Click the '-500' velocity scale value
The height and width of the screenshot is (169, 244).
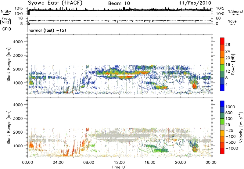[231, 142]
